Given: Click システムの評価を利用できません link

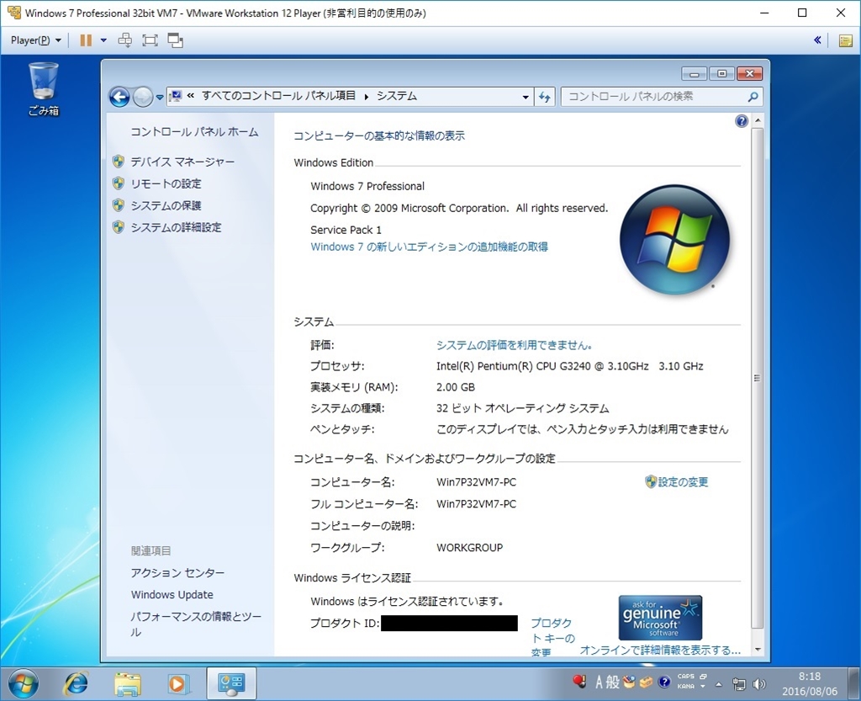Looking at the screenshot, I should click(514, 345).
